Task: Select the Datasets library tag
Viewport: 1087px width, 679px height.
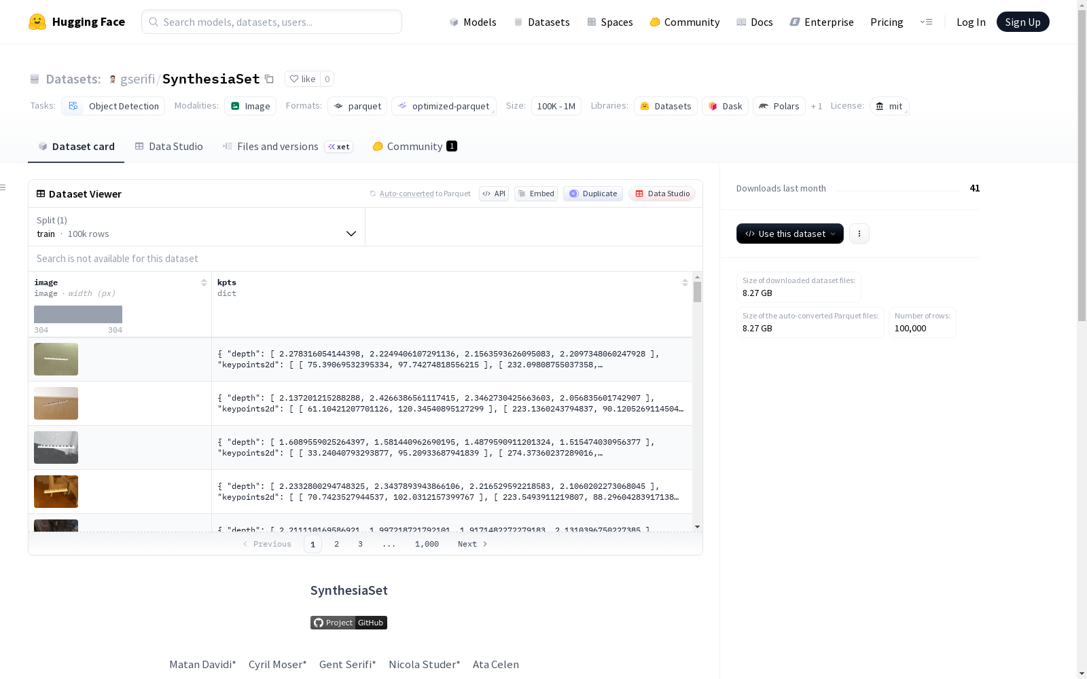Action: click(x=666, y=106)
